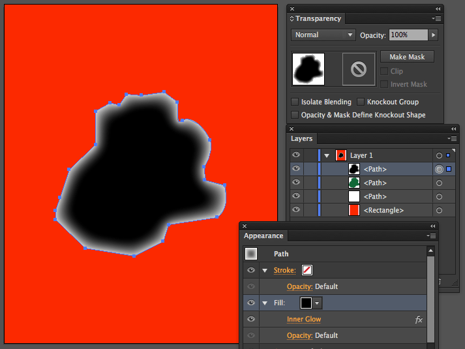Click the Inner Glow fx icon
Viewport: 465px width, 349px height.
[x=419, y=320]
